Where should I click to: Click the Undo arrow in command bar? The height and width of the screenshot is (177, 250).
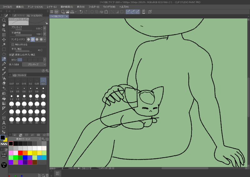click(81, 12)
